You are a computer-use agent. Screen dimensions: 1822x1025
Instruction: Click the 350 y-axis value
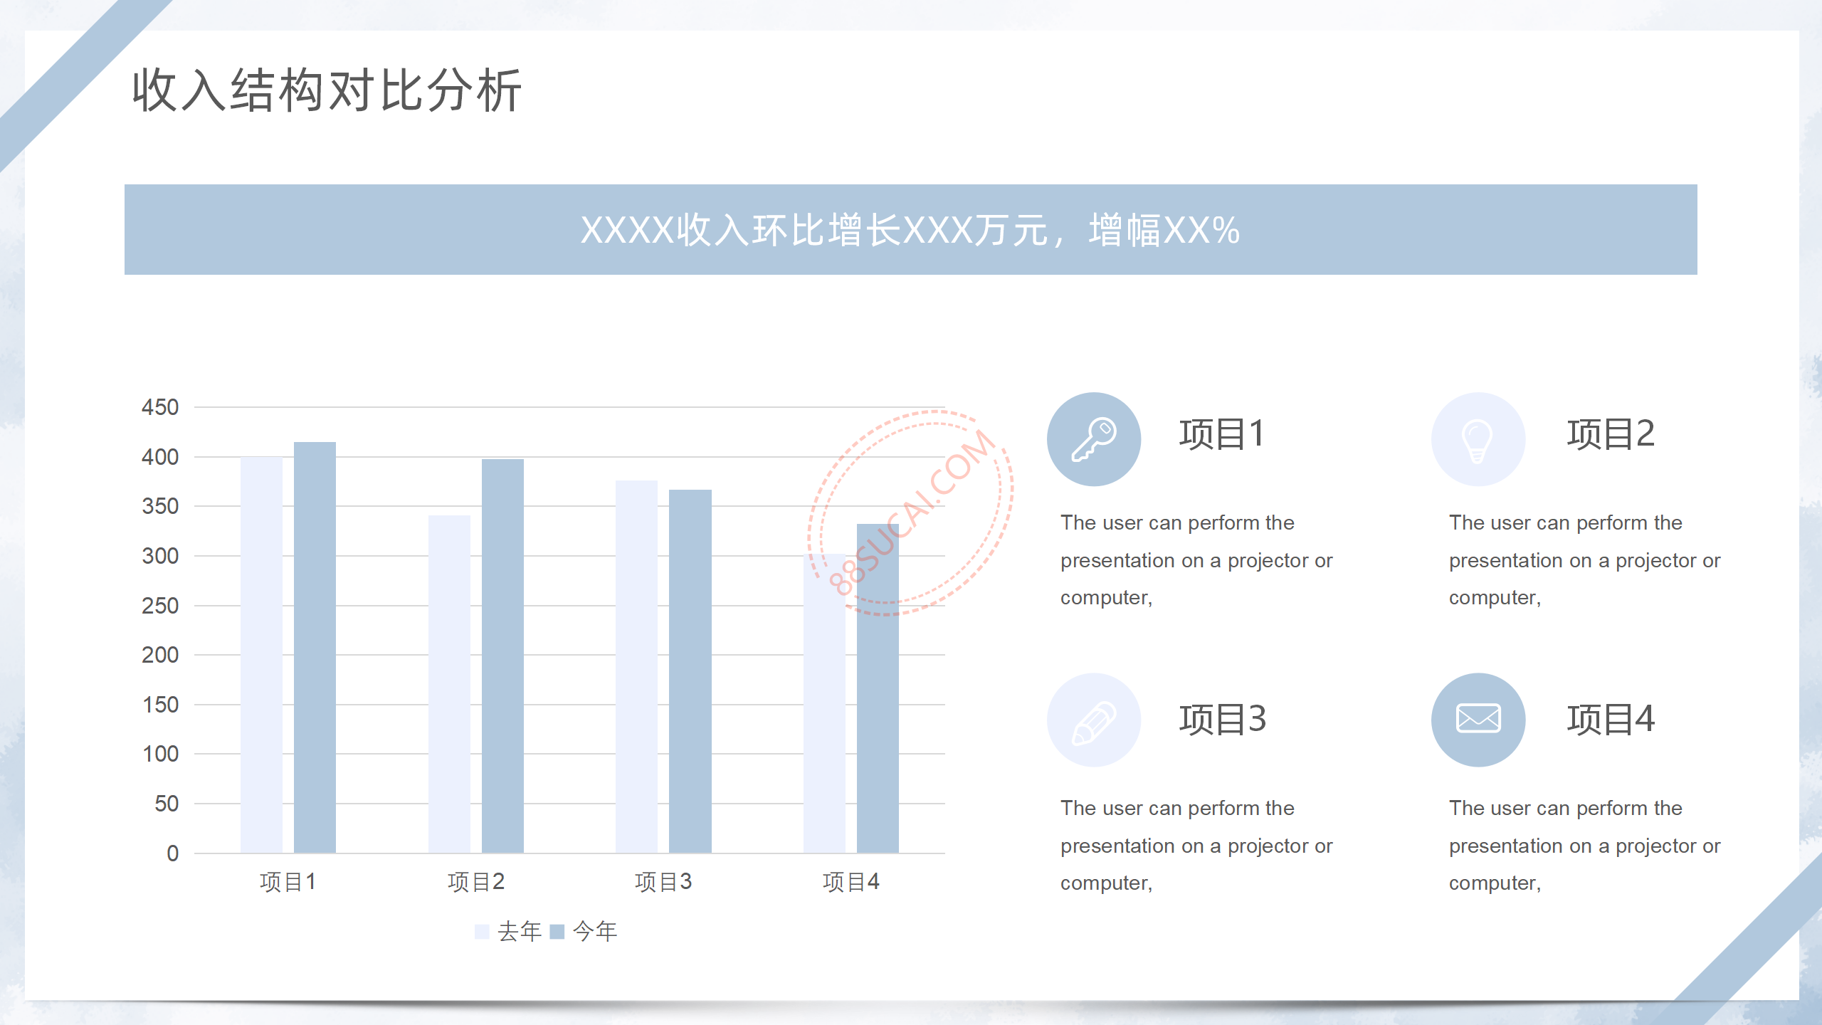[160, 506]
